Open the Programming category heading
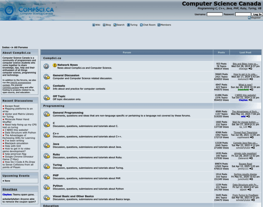Image resolution: width=263 pixels, height=207 pixels. [x=54, y=106]
